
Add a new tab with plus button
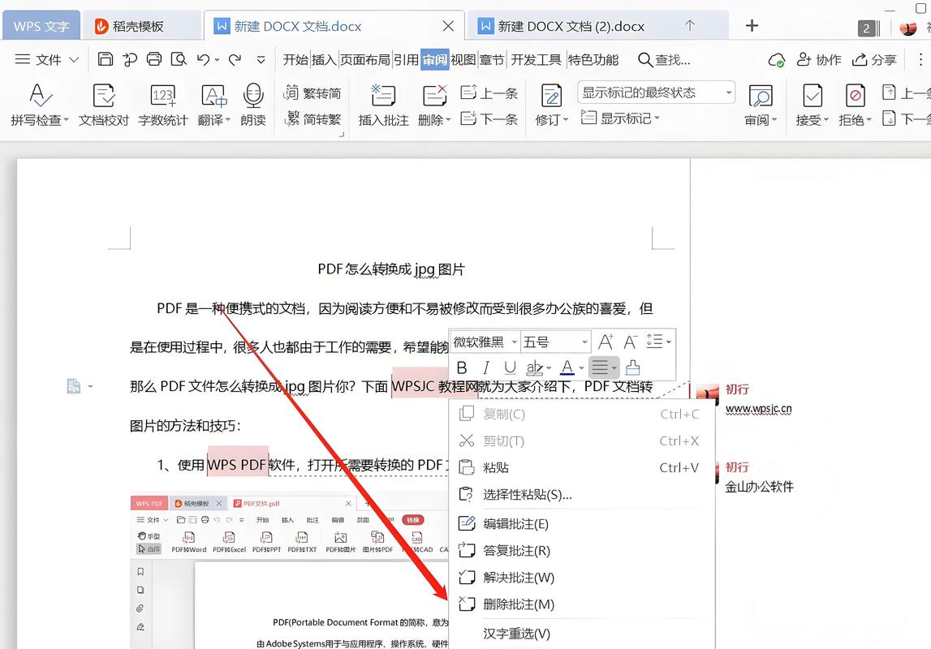click(x=752, y=25)
